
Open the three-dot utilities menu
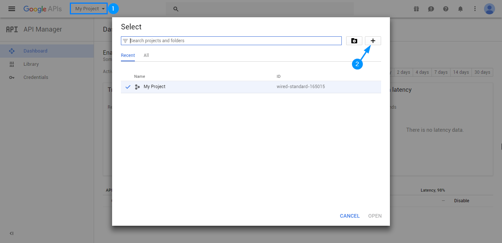click(475, 9)
